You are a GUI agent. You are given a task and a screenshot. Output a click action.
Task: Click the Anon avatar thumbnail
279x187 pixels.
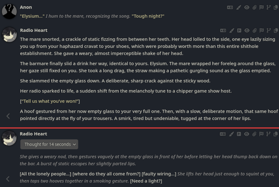coord(9,12)
